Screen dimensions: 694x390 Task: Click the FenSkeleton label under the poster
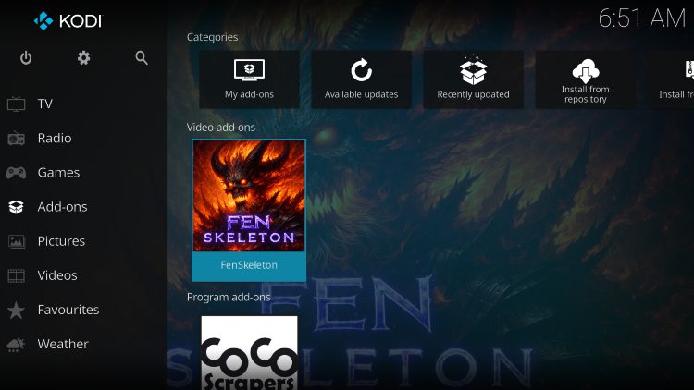(x=249, y=265)
